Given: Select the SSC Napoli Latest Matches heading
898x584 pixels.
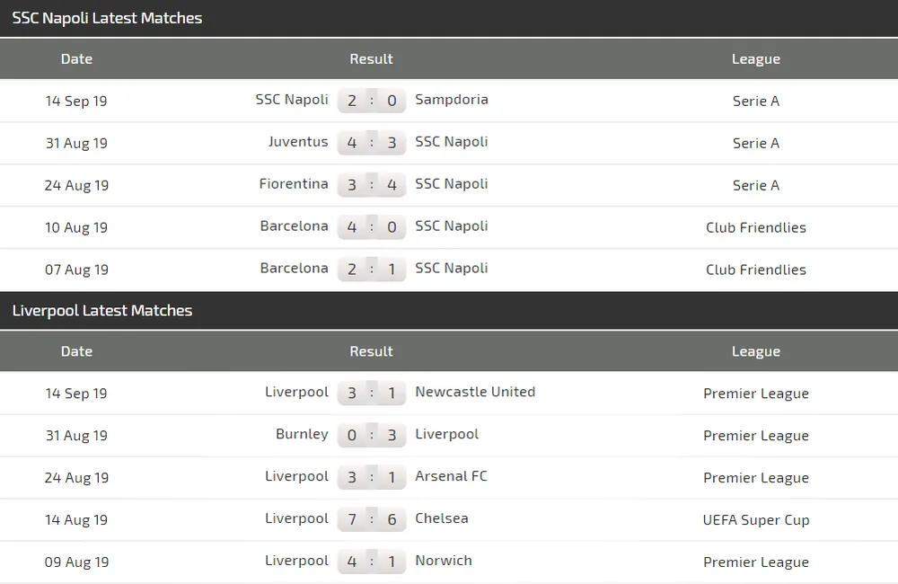Looking at the screenshot, I should click(x=107, y=18).
